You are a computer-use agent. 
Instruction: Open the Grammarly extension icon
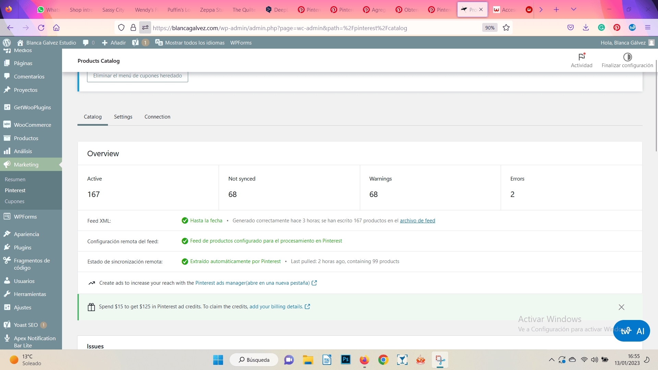click(601, 28)
